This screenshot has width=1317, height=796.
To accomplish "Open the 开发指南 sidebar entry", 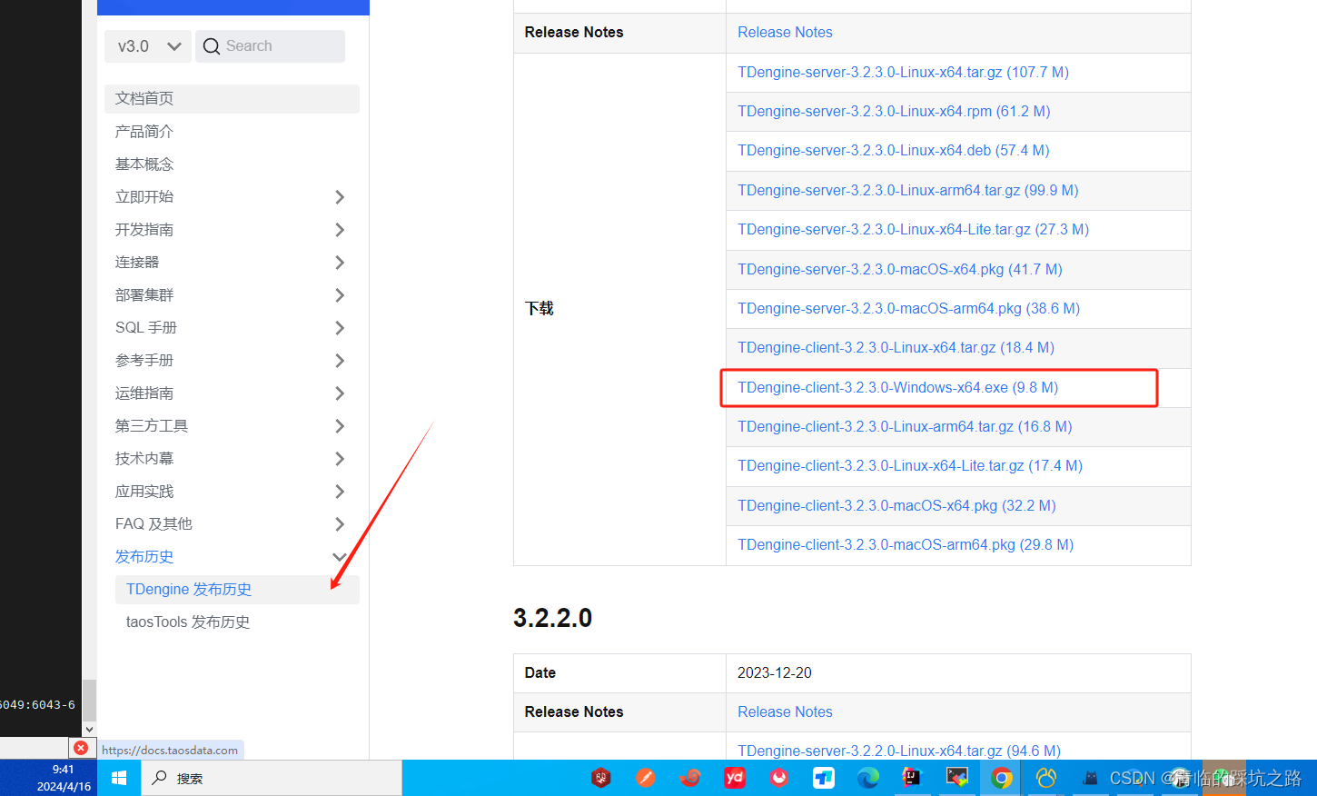I will click(x=144, y=230).
